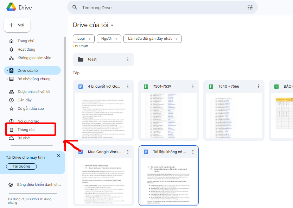Screen dimensions: 293x208
Task: Click the Google Drive logo
Action: point(12,7)
